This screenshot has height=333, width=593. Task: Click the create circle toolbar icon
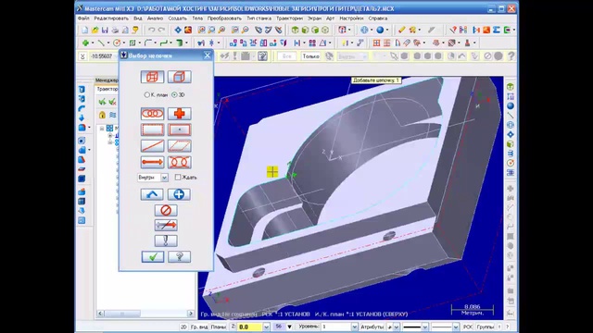coord(117,43)
